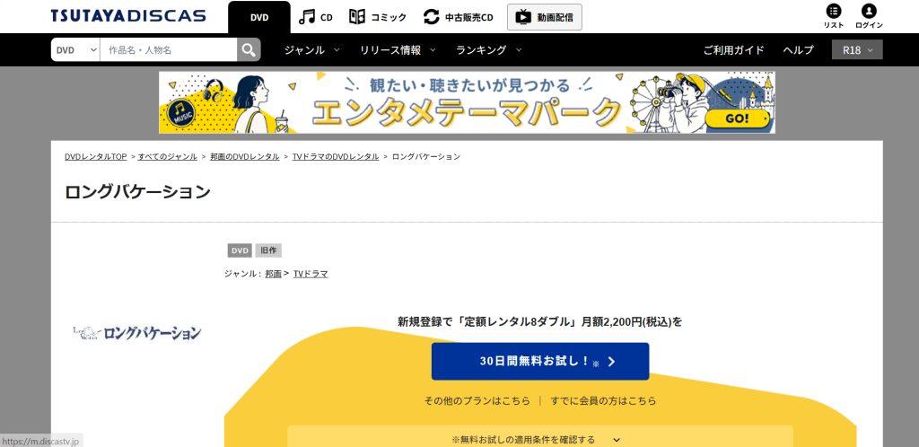Screen dimensions: 919x447
Task: Open すでに会員の方はこちら link
Action: tap(603, 400)
